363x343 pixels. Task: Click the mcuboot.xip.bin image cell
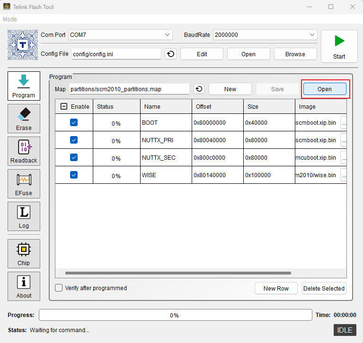click(318, 157)
